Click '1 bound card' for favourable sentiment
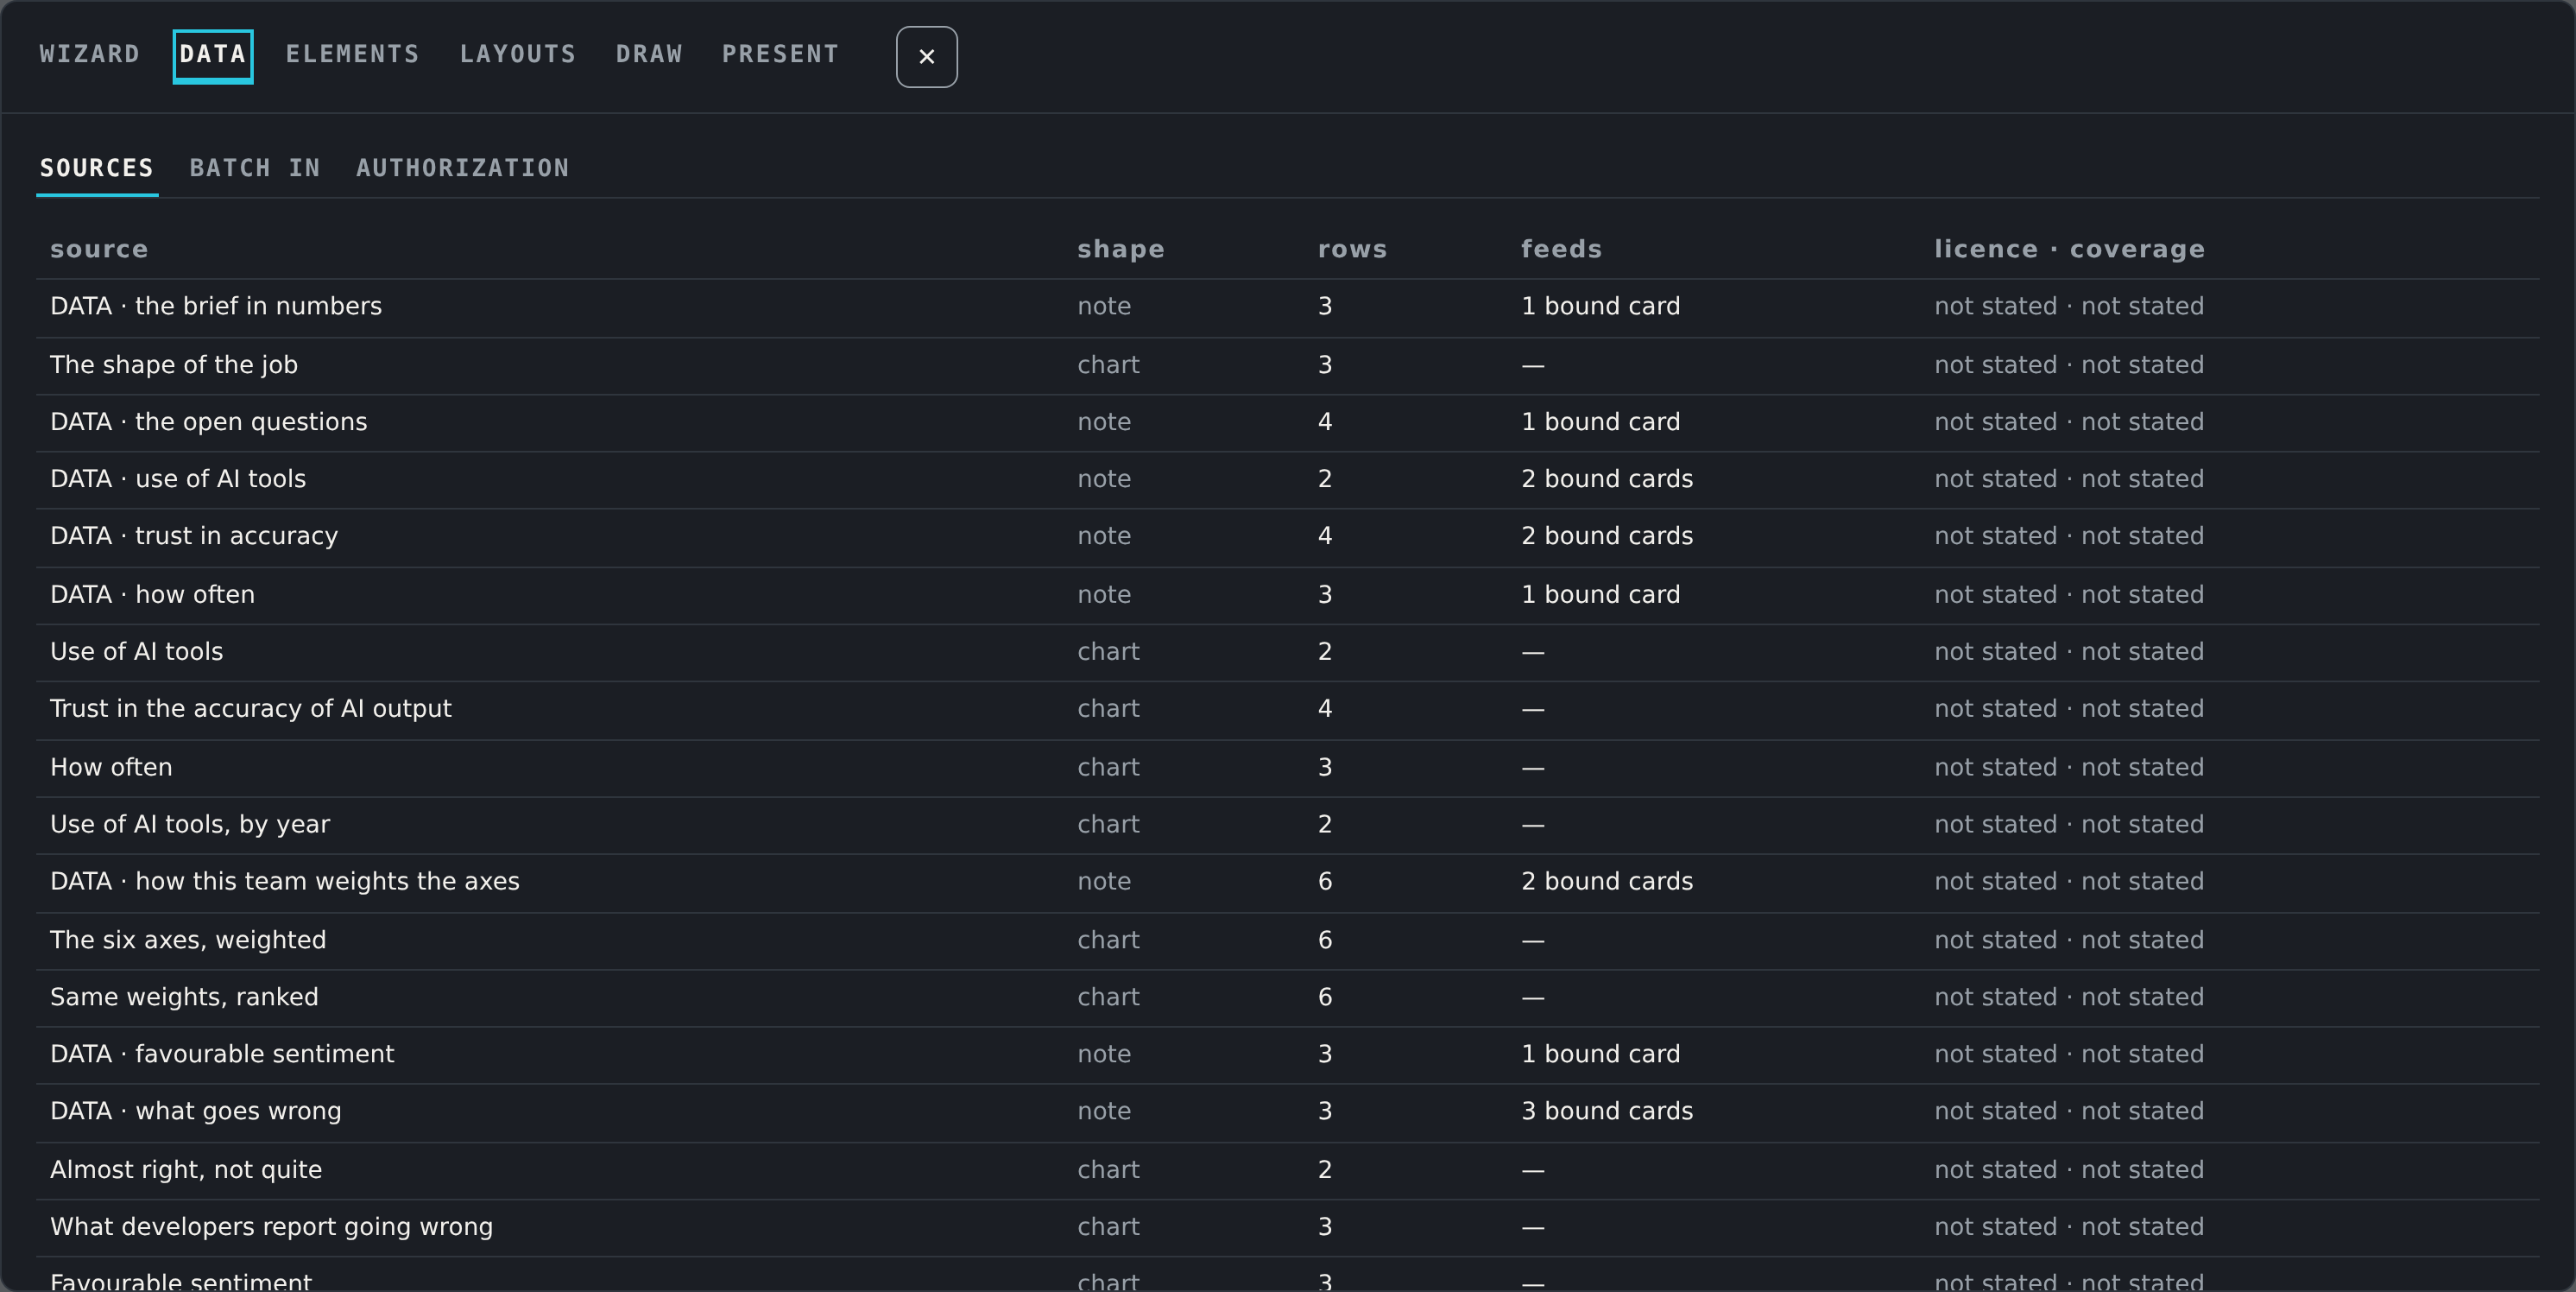 [1601, 1054]
